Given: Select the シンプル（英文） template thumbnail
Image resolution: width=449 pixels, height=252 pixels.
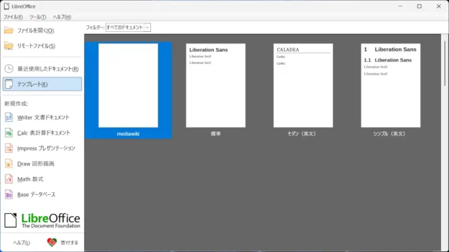Looking at the screenshot, I should point(391,85).
